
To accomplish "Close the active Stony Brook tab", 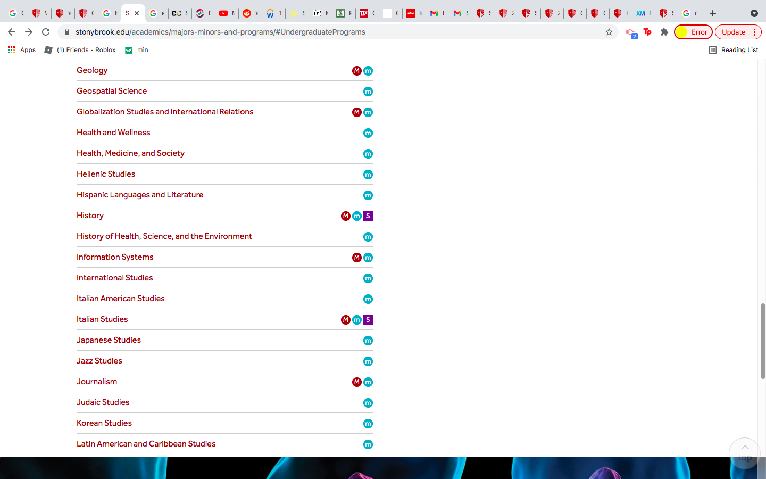I will pos(137,13).
